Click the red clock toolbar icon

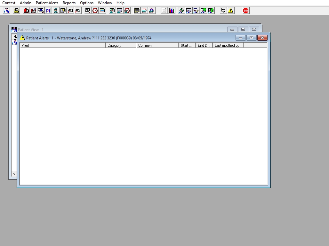pos(95,11)
